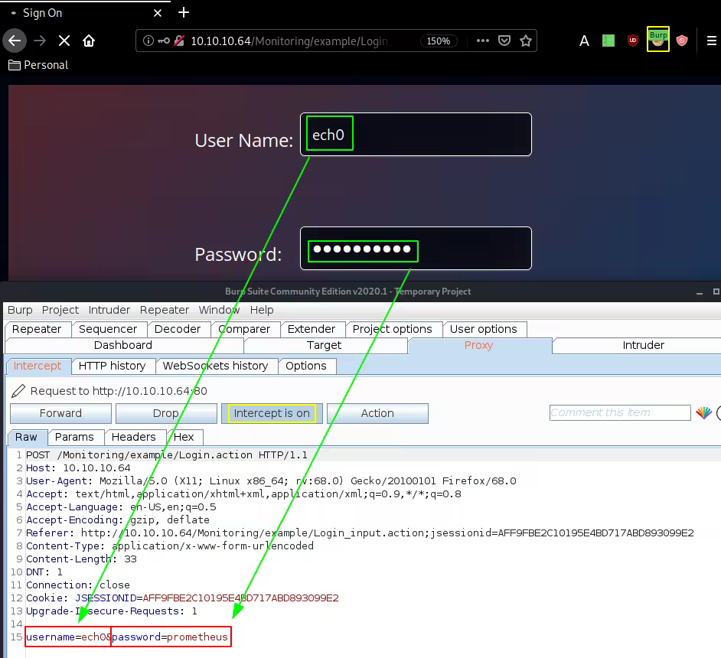
Task: Click the uBlock Origin shield icon
Action: [x=632, y=41]
